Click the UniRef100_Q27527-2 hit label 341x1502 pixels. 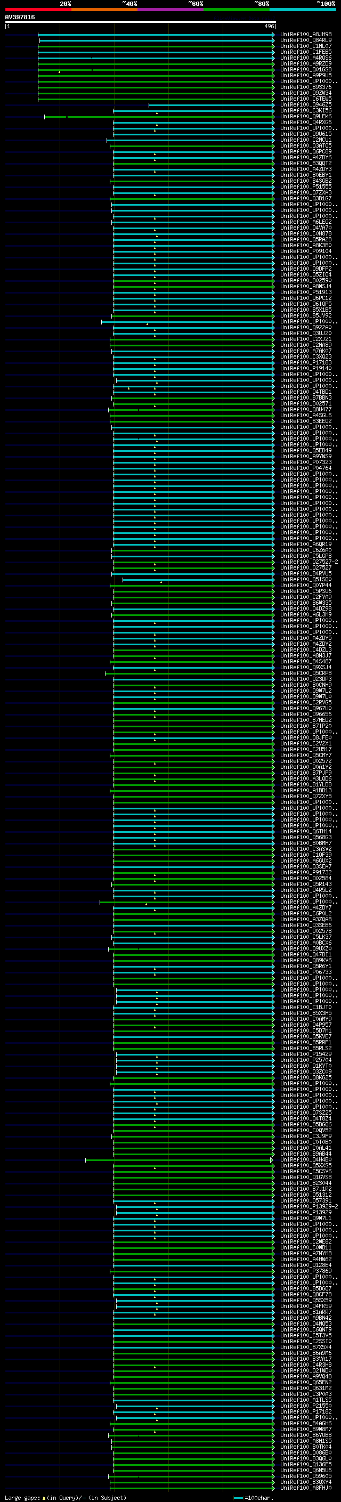[x=309, y=562]
